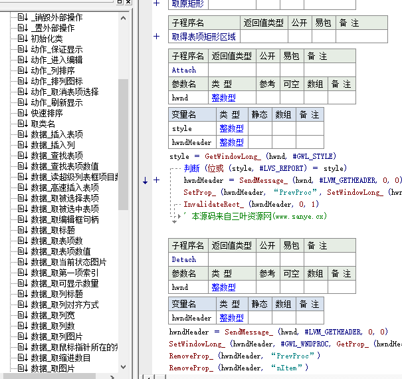This screenshot has width=402, height=379.
Task: Click the blue down-arrow marker in code gutter
Action: [146, 180]
